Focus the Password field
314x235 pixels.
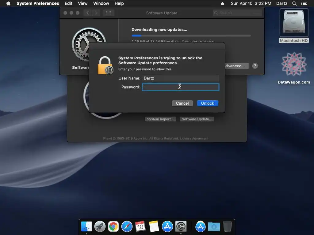(180, 87)
